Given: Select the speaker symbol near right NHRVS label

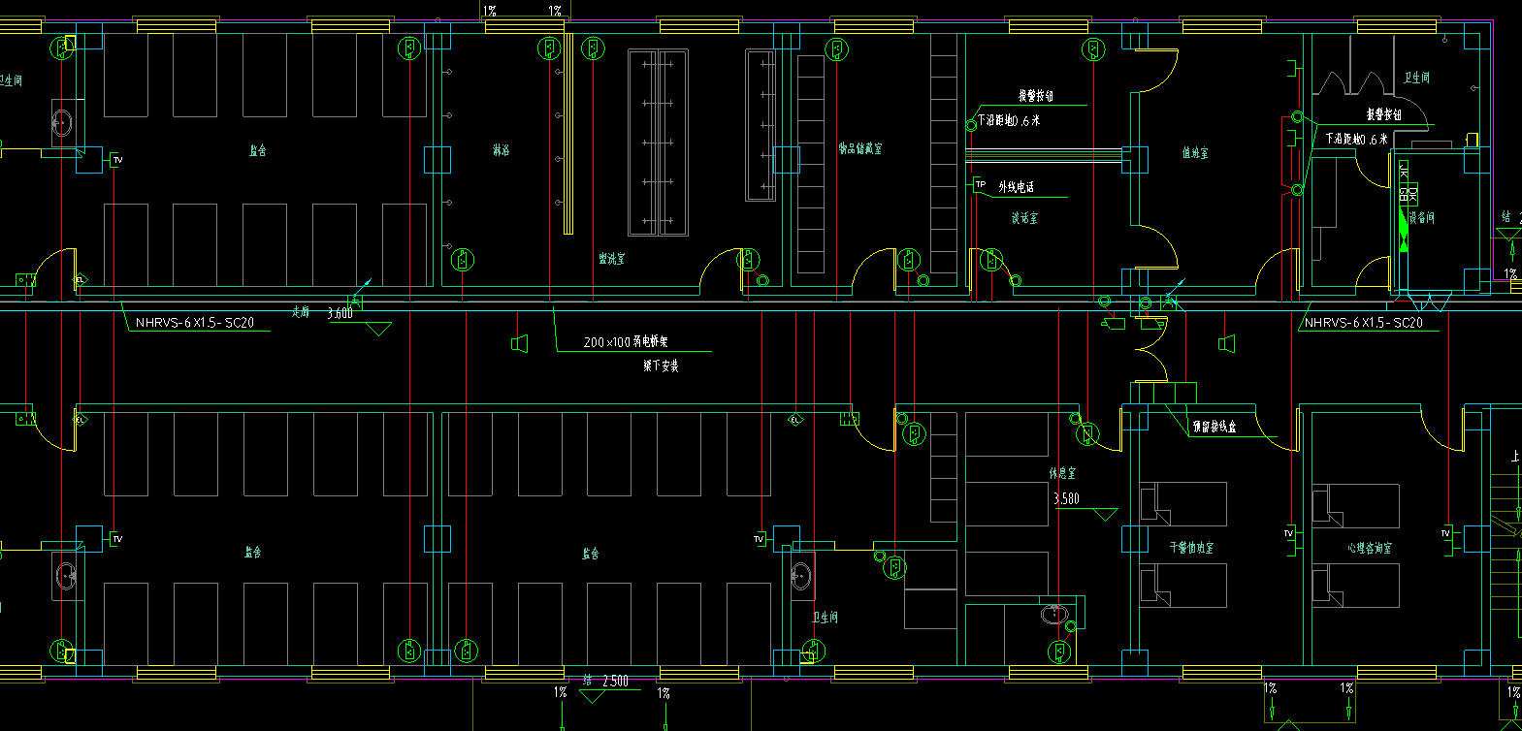Looking at the screenshot, I should [x=1226, y=342].
